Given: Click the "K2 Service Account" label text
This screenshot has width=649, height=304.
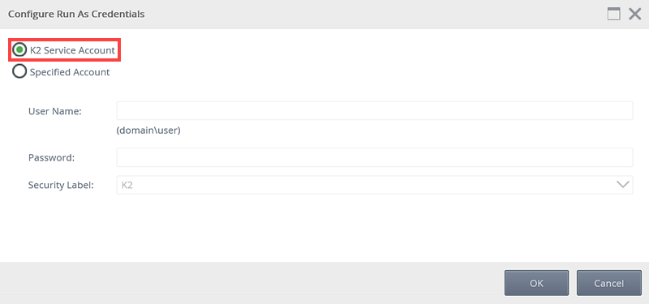Looking at the screenshot, I should [x=72, y=50].
